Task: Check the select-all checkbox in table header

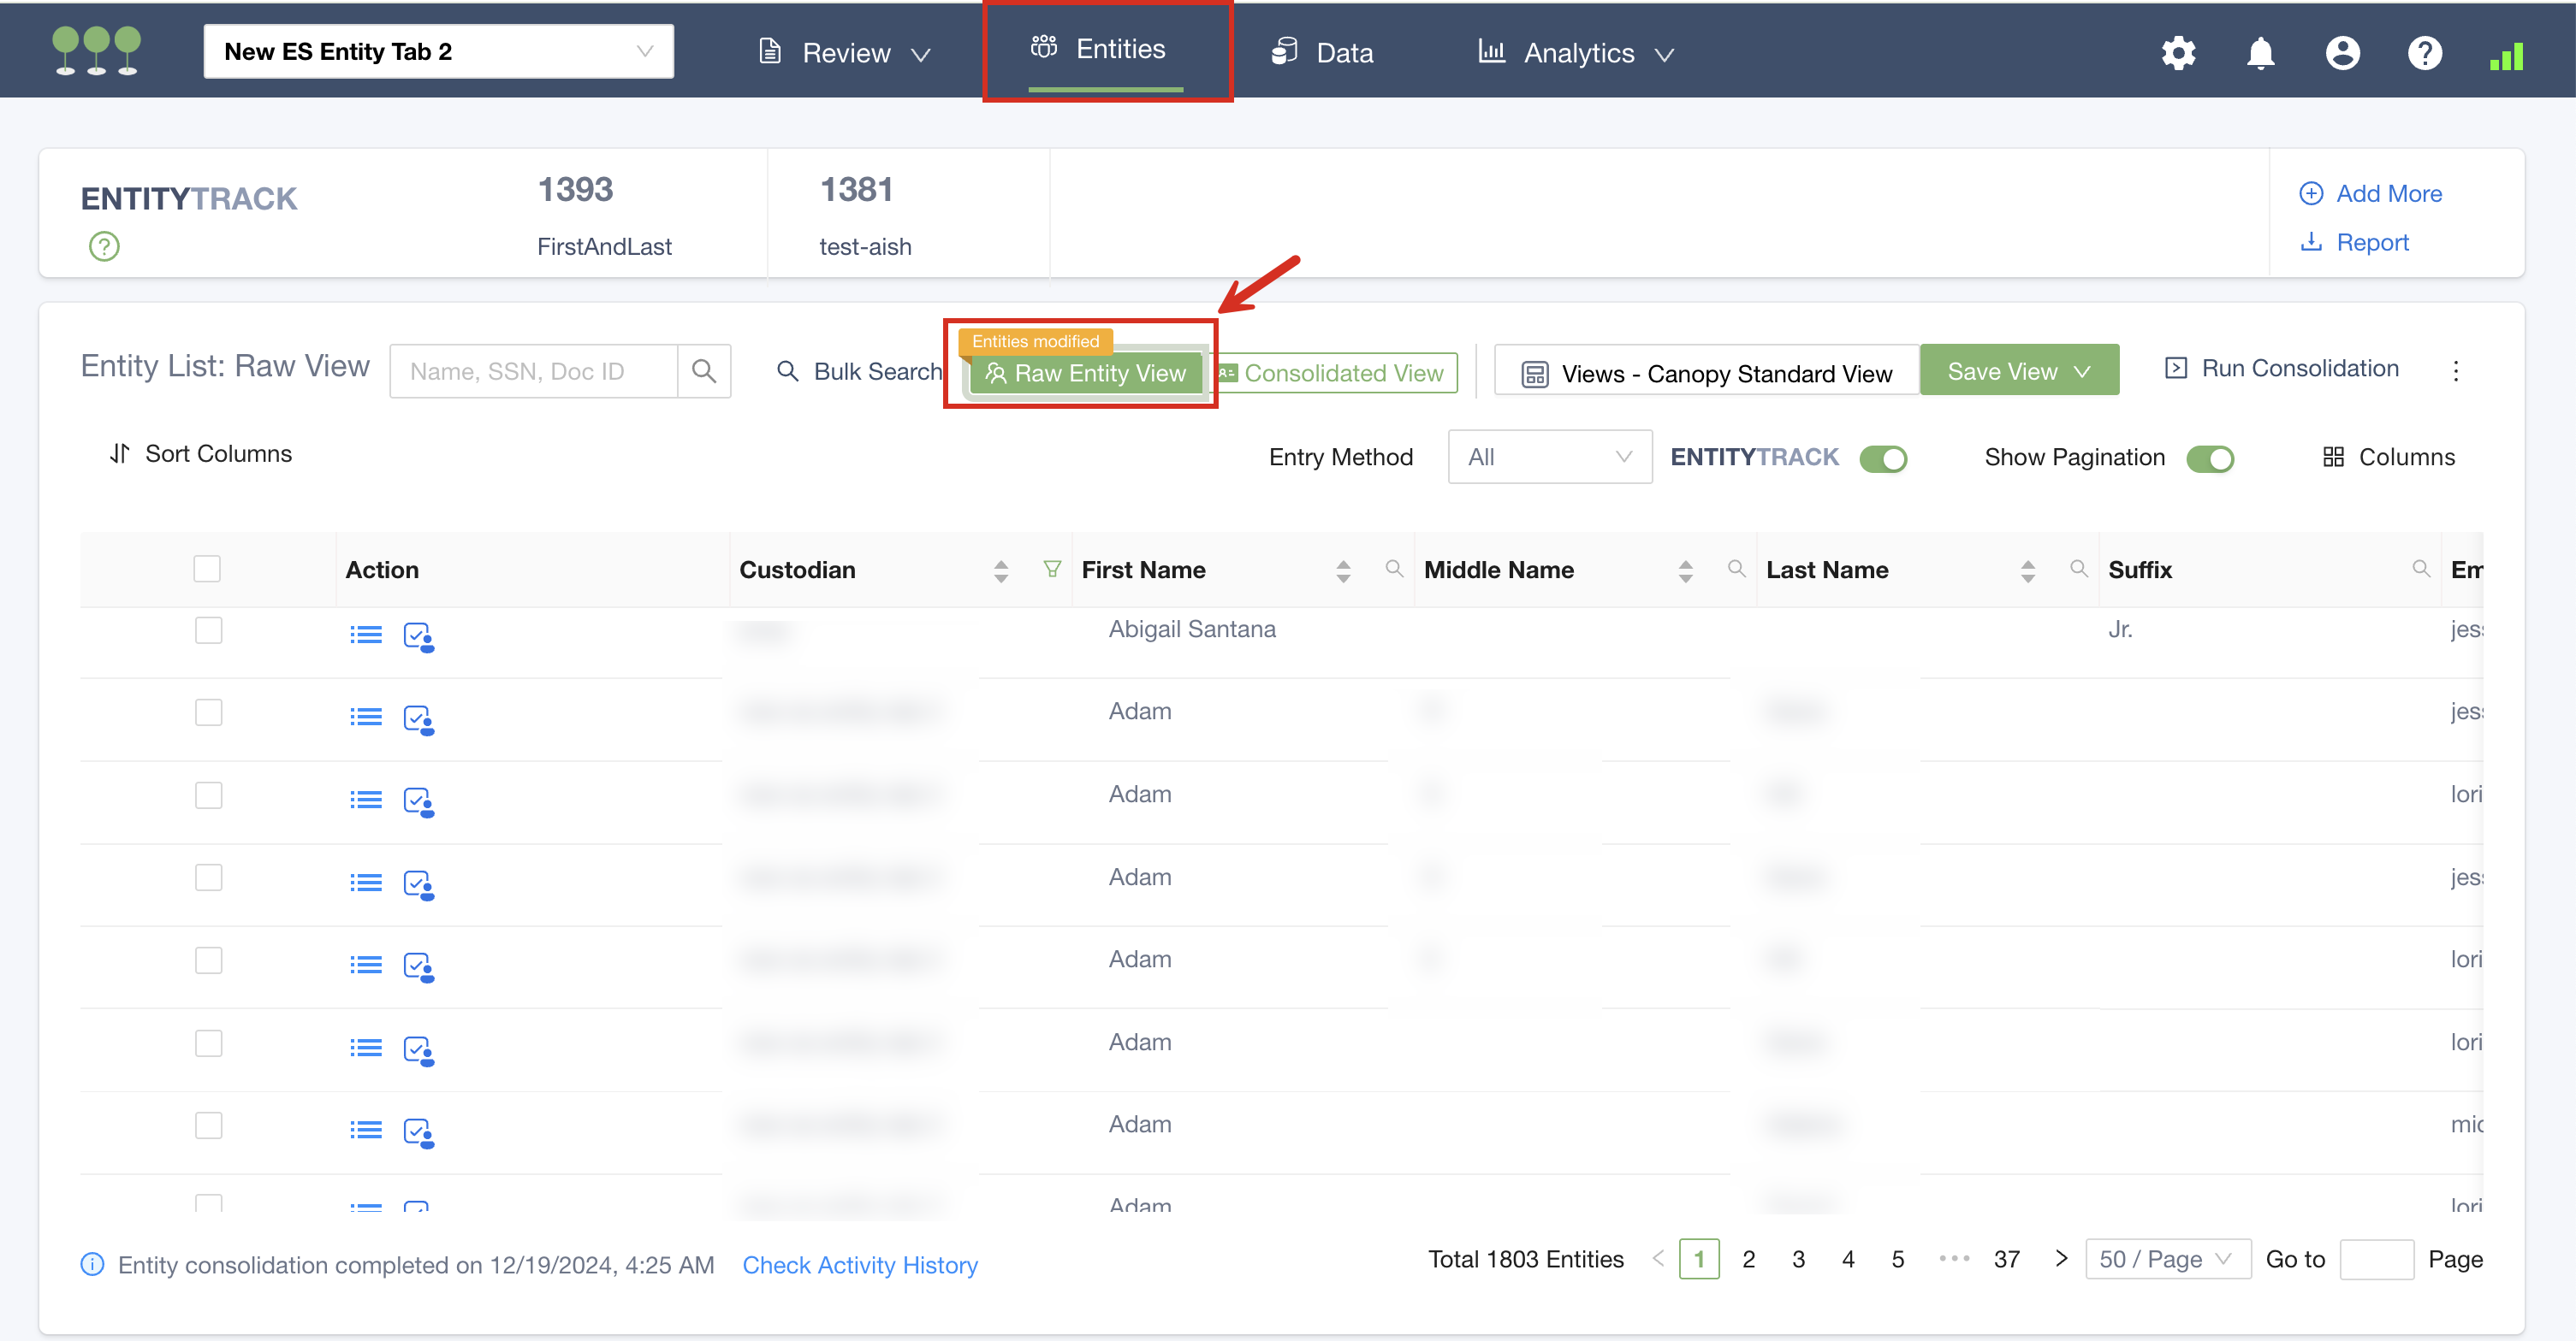Action: click(x=207, y=569)
